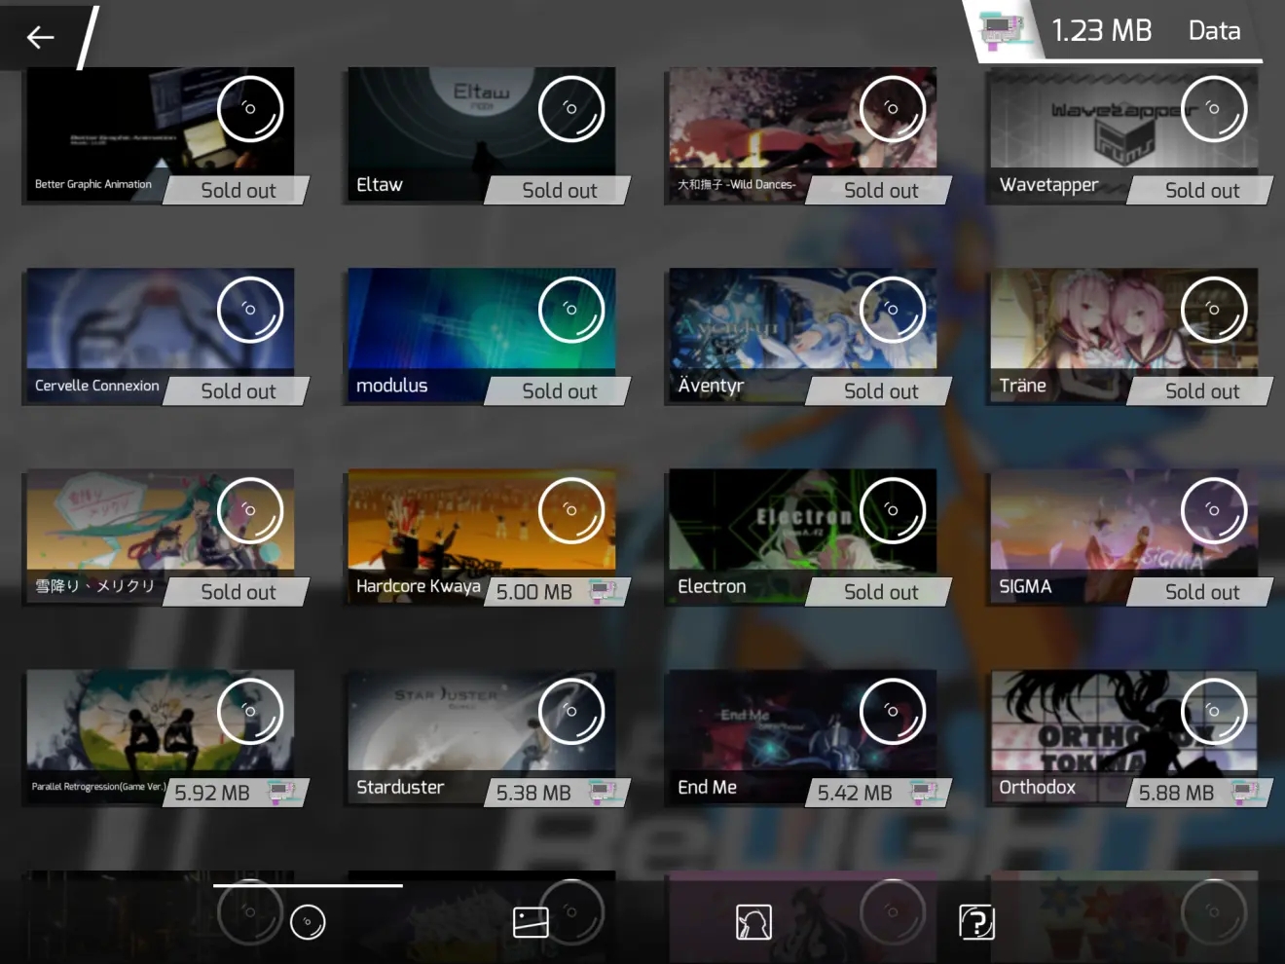The width and height of the screenshot is (1285, 964).
Task: Buy Hardcore Kwaya for 5.00 MB
Action: [556, 592]
